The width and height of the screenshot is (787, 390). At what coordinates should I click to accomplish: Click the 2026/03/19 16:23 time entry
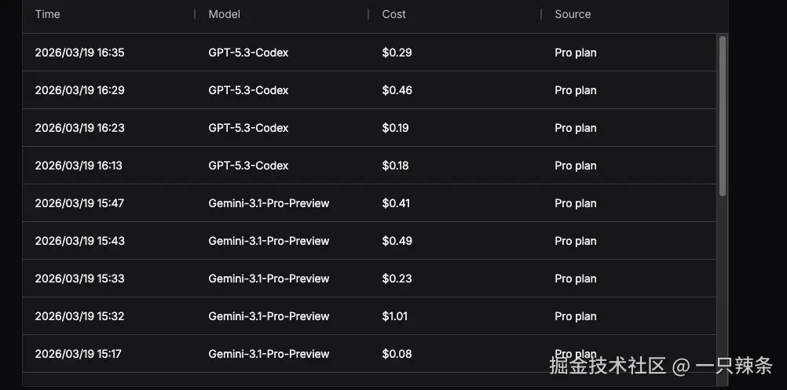point(79,128)
